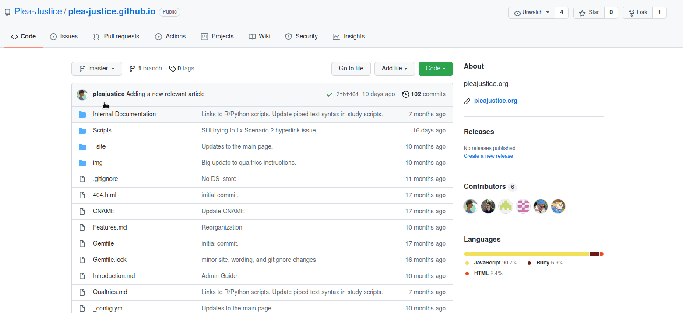This screenshot has height=313, width=683.
Task: Open the Projects tab
Action: pyautogui.click(x=217, y=37)
